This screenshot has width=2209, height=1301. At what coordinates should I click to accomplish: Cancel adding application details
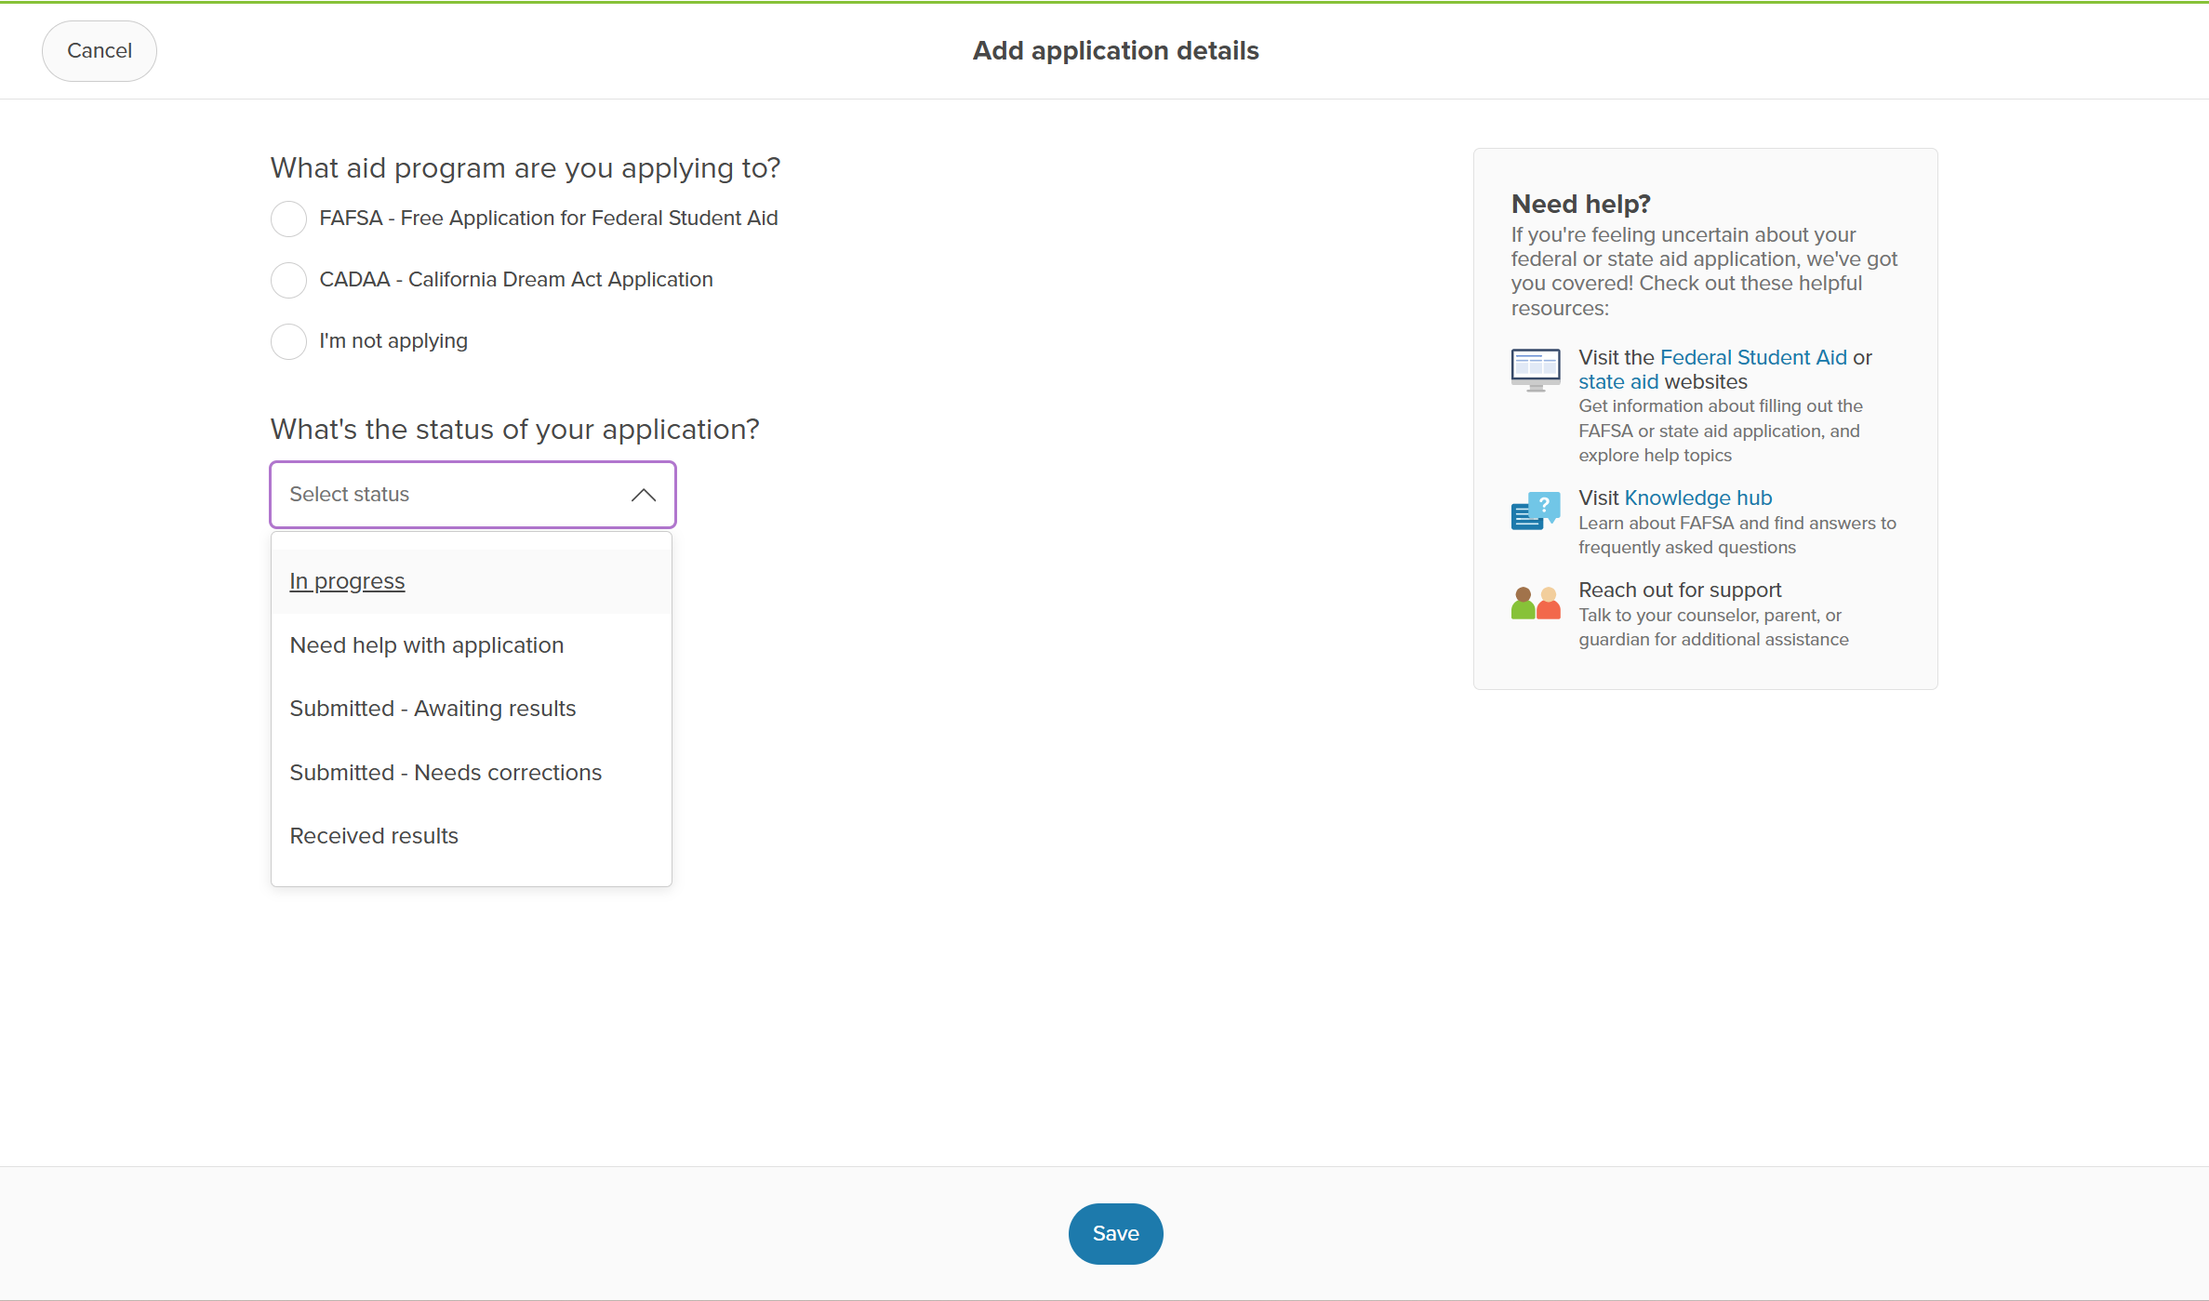(x=99, y=50)
